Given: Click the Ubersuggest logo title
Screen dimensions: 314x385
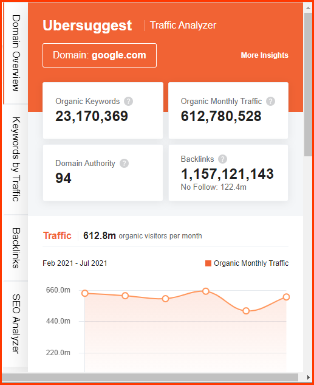Looking at the screenshot, I should [87, 26].
